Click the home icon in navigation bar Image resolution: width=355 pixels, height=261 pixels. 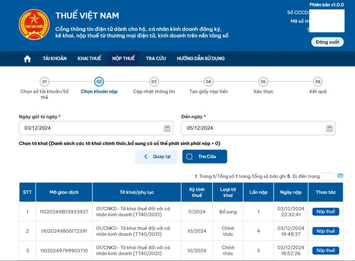(x=27, y=59)
